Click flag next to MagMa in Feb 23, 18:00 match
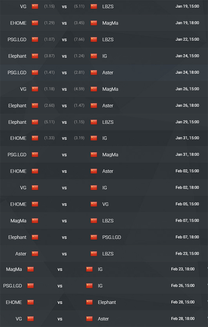The image size is (208, 327). point(31,269)
